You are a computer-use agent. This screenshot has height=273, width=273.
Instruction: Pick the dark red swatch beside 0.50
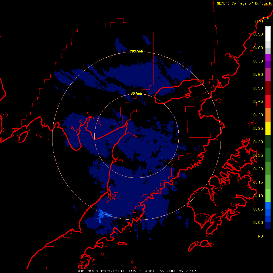(x=268, y=88)
